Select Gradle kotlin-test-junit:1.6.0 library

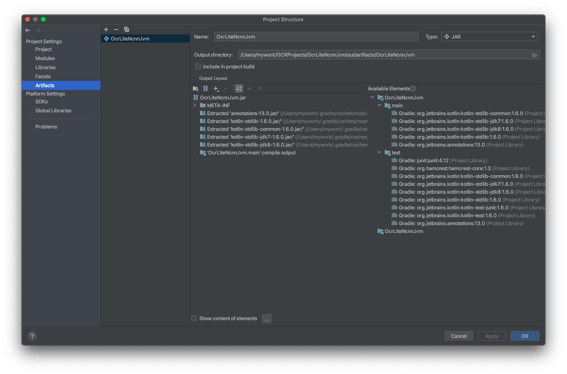click(468, 208)
